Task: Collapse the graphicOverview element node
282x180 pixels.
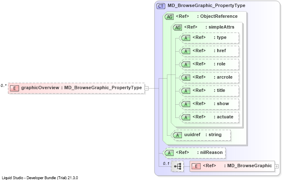Action: click(147, 88)
